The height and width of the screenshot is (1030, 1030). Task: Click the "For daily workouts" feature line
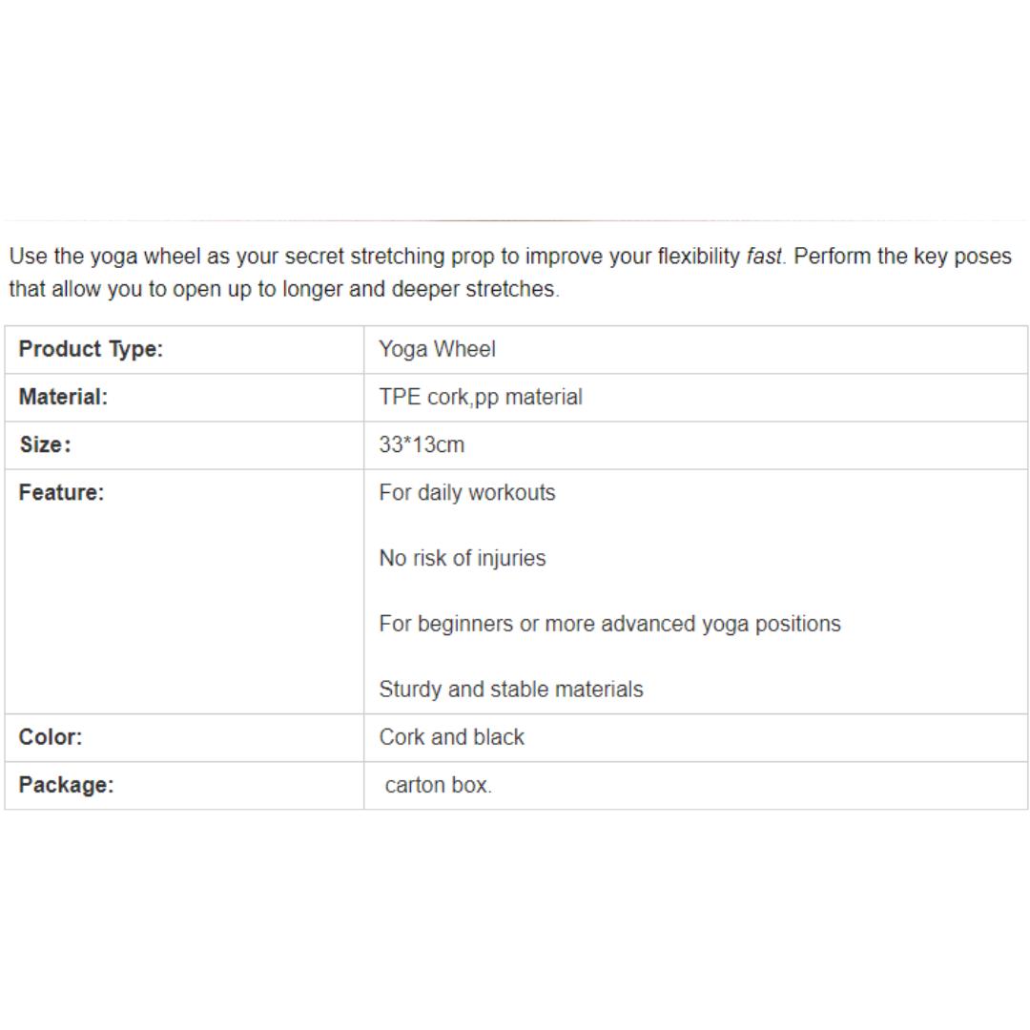pyautogui.click(x=467, y=492)
